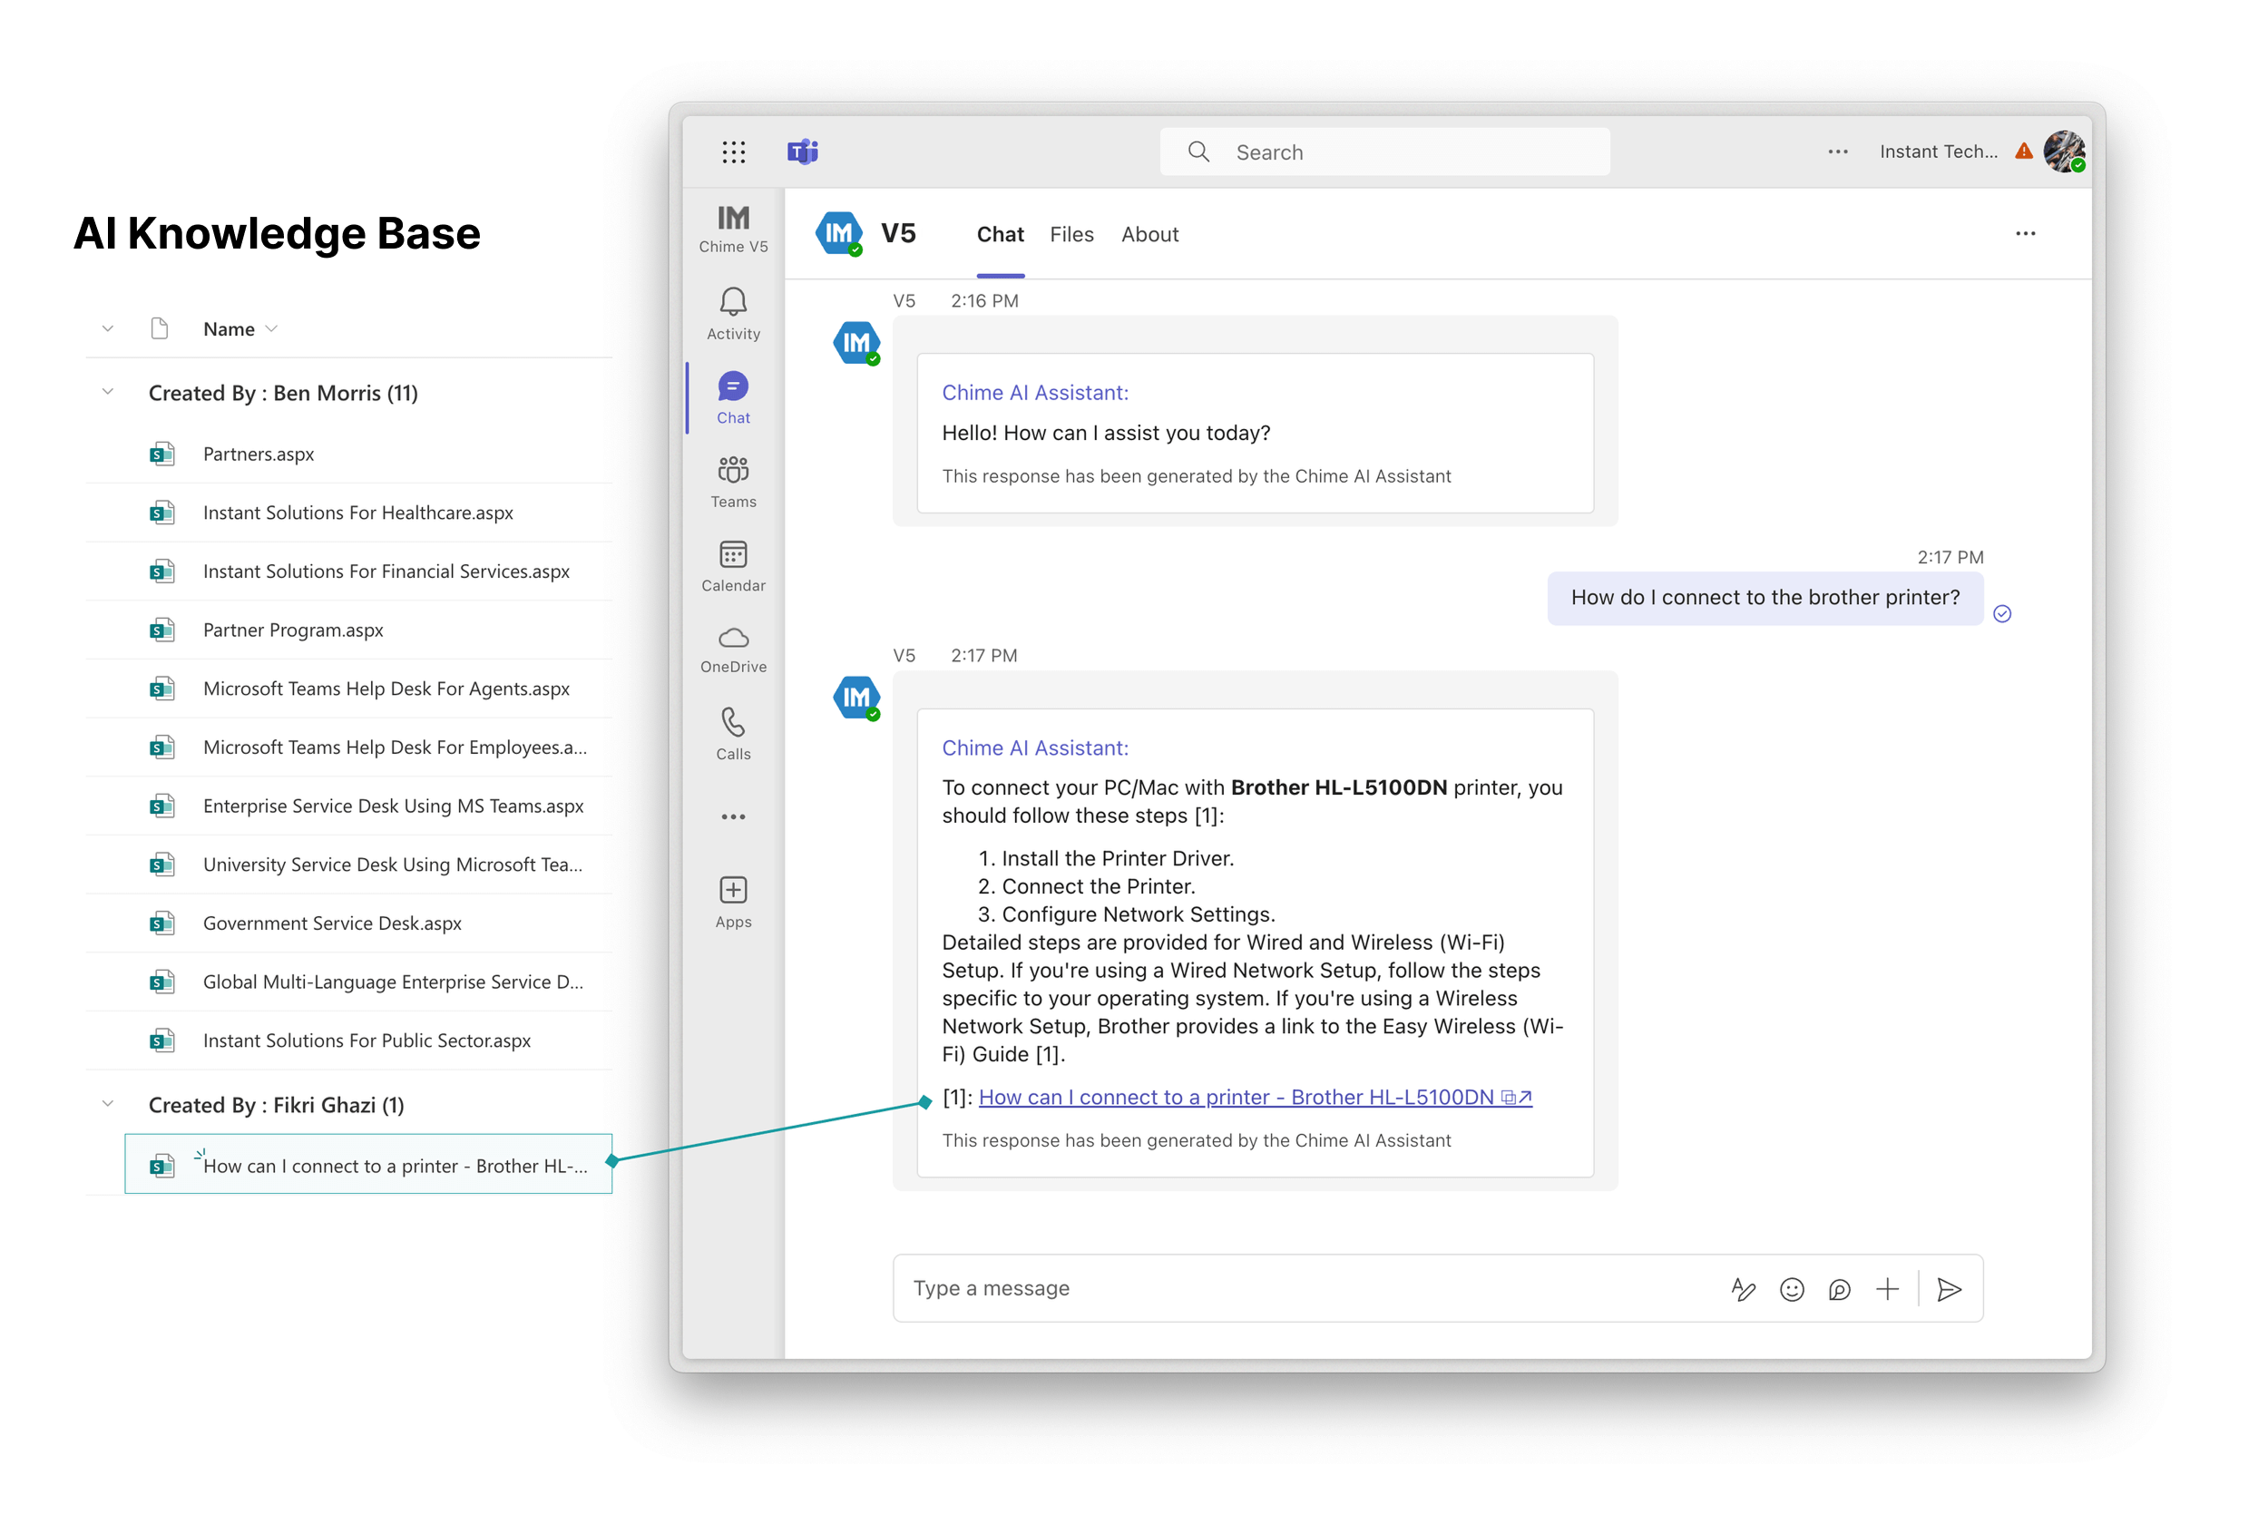The height and width of the screenshot is (1524, 2268).
Task: Click the plus attach actions icon
Action: pyautogui.click(x=1886, y=1289)
